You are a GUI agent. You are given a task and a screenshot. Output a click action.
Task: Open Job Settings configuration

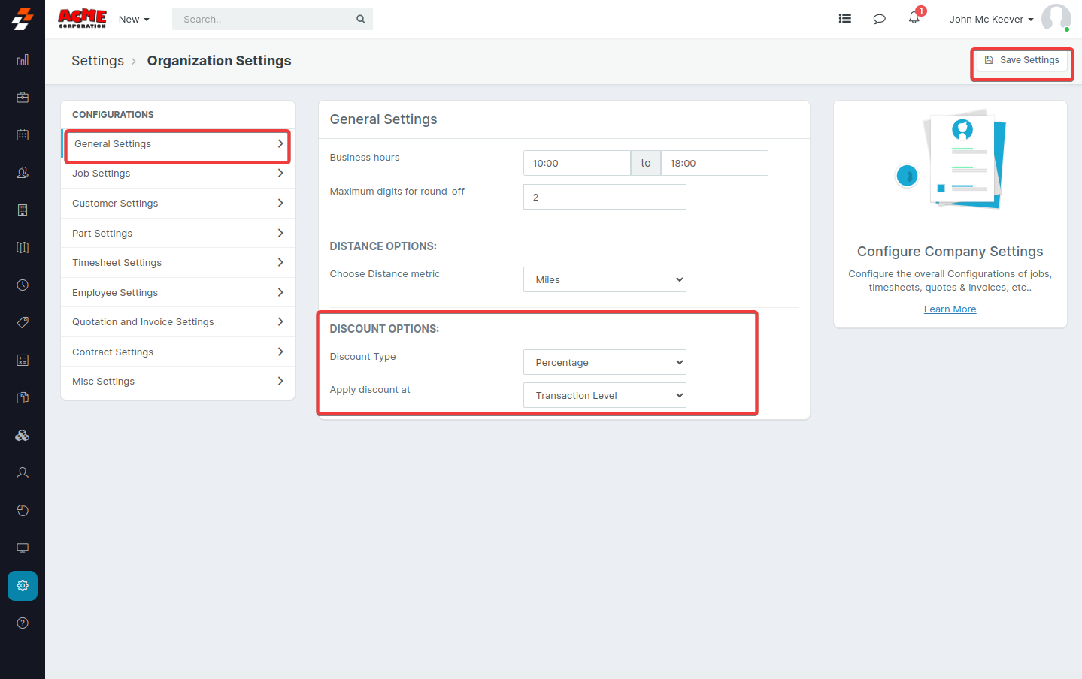(x=177, y=174)
